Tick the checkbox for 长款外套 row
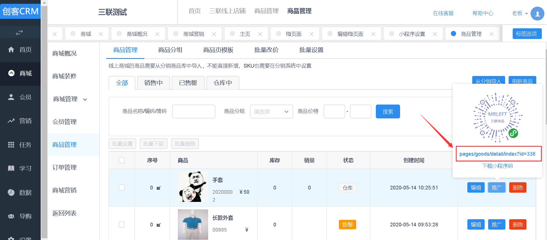 (x=122, y=225)
